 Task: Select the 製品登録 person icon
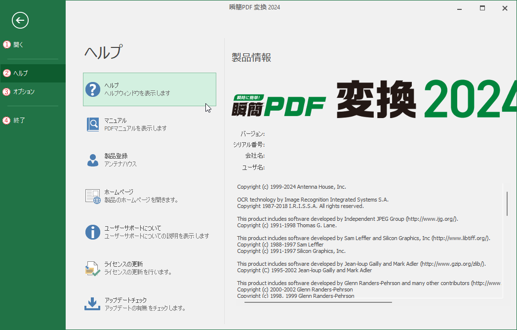click(x=93, y=160)
